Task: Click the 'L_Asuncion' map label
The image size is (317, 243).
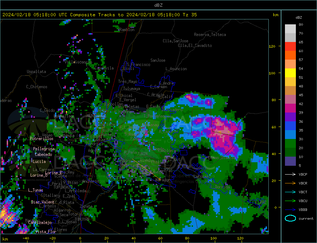Action: [x=176, y=69]
